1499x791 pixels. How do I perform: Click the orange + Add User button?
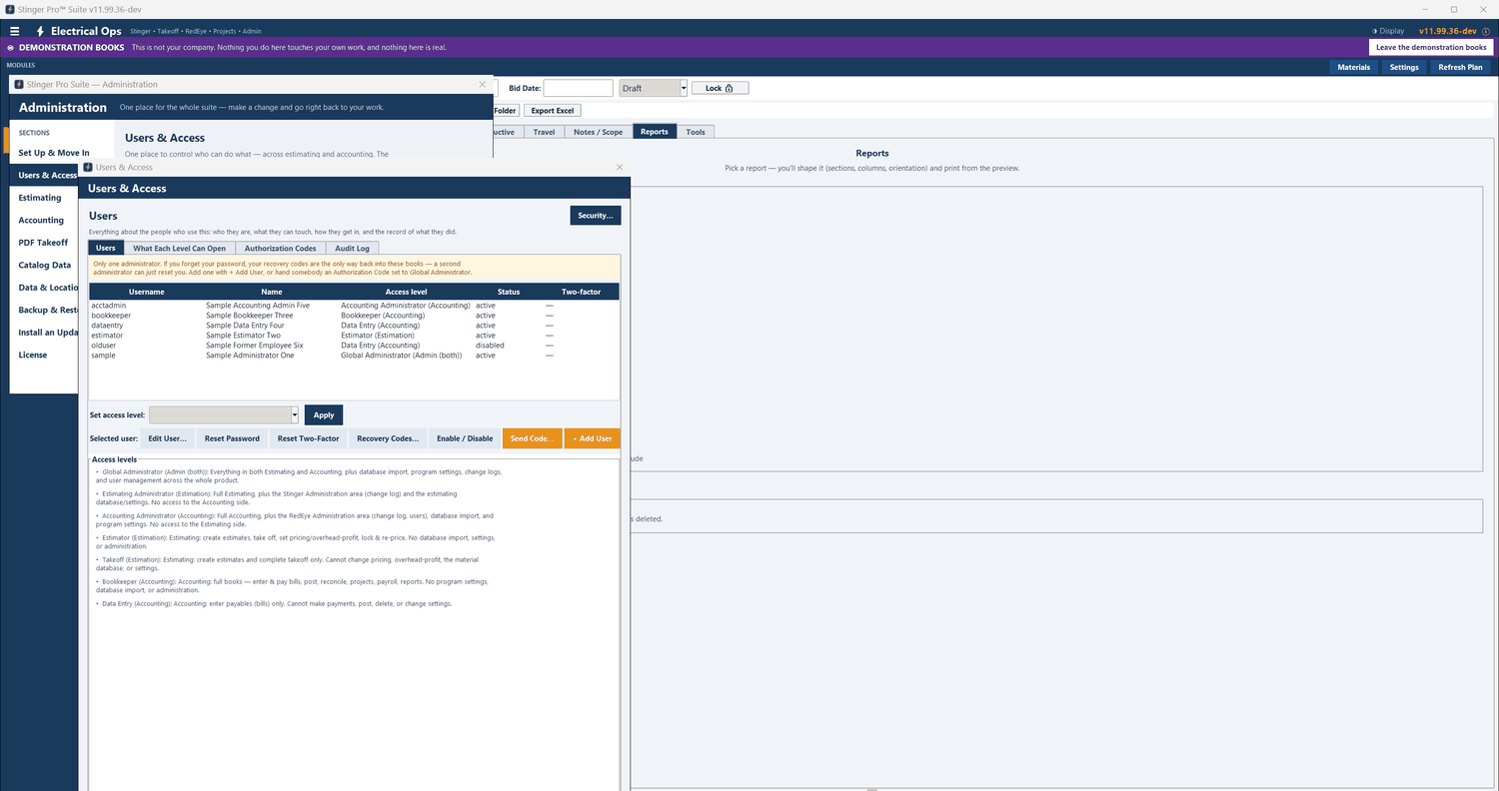pyautogui.click(x=593, y=438)
